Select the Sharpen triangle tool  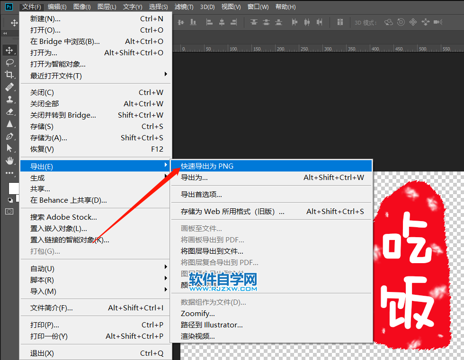9,124
